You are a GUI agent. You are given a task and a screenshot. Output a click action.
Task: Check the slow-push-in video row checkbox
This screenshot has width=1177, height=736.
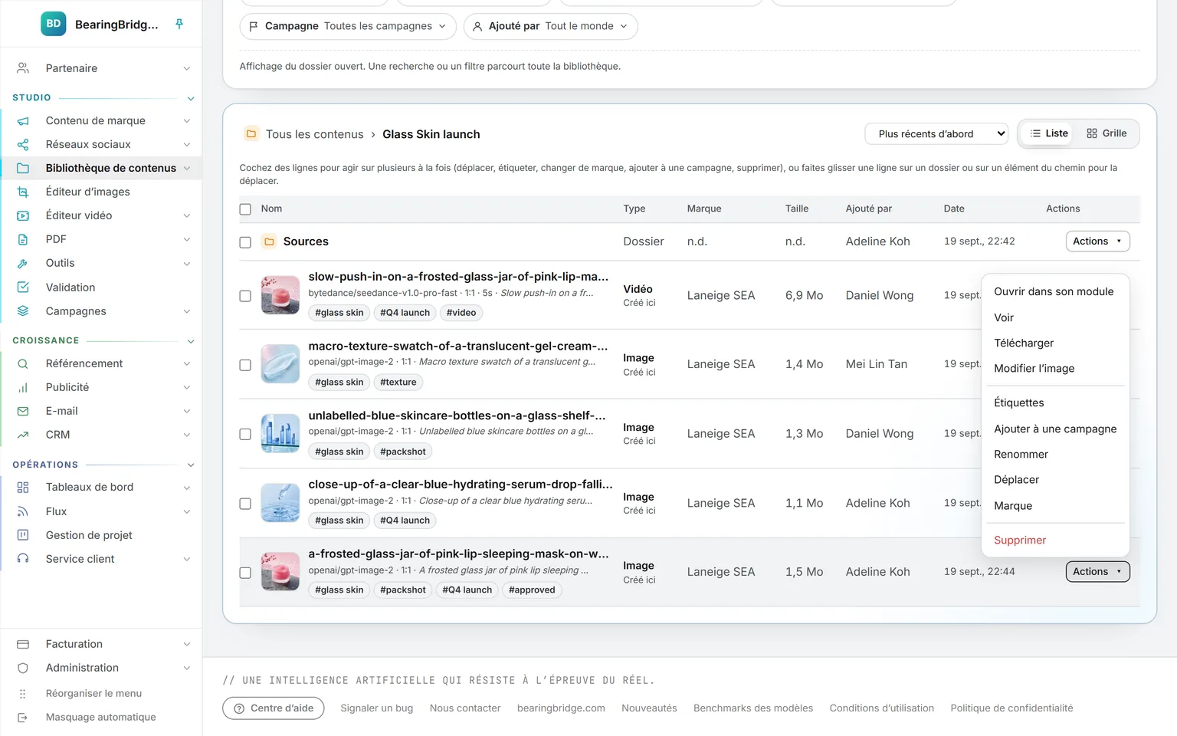pyautogui.click(x=245, y=296)
